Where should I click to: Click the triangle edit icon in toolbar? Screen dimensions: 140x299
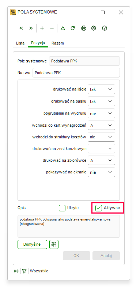pos(63,28)
